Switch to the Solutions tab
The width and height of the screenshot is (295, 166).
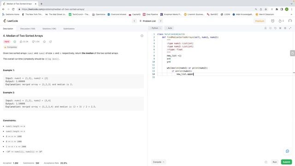[49, 29]
